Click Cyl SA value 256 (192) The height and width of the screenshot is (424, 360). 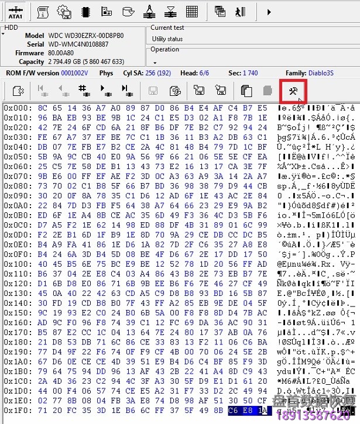point(158,73)
